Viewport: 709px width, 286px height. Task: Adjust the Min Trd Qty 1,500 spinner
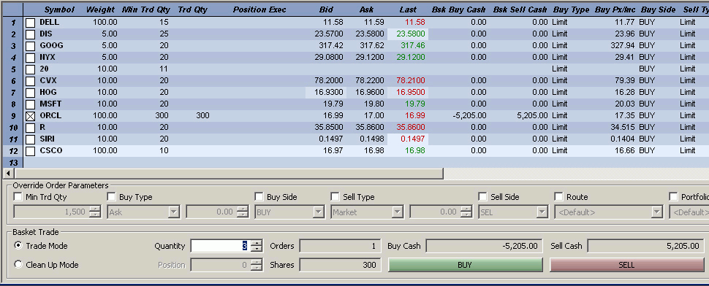tap(96, 212)
